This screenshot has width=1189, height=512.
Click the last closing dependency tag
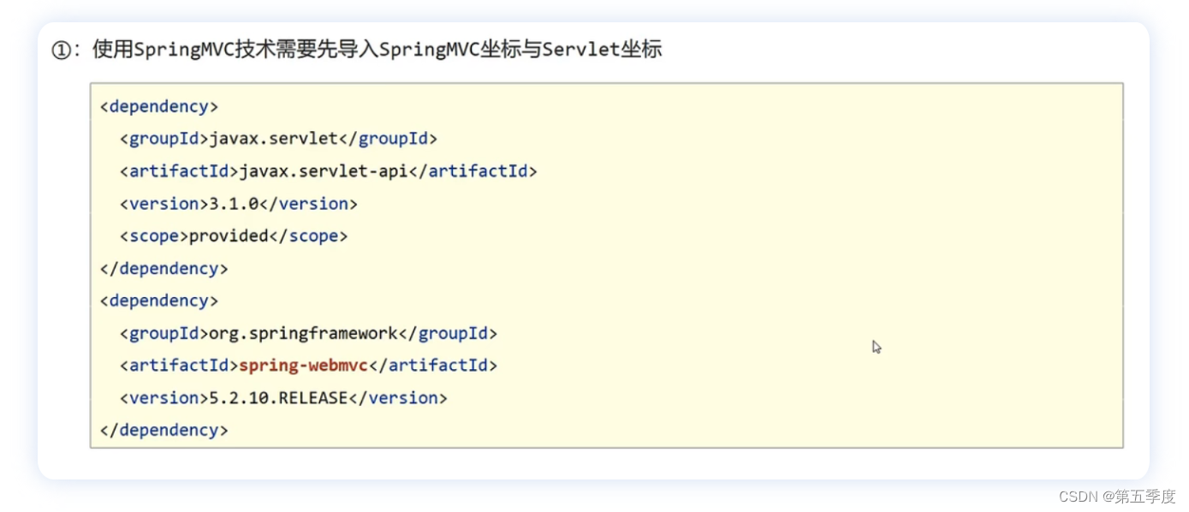tap(164, 431)
